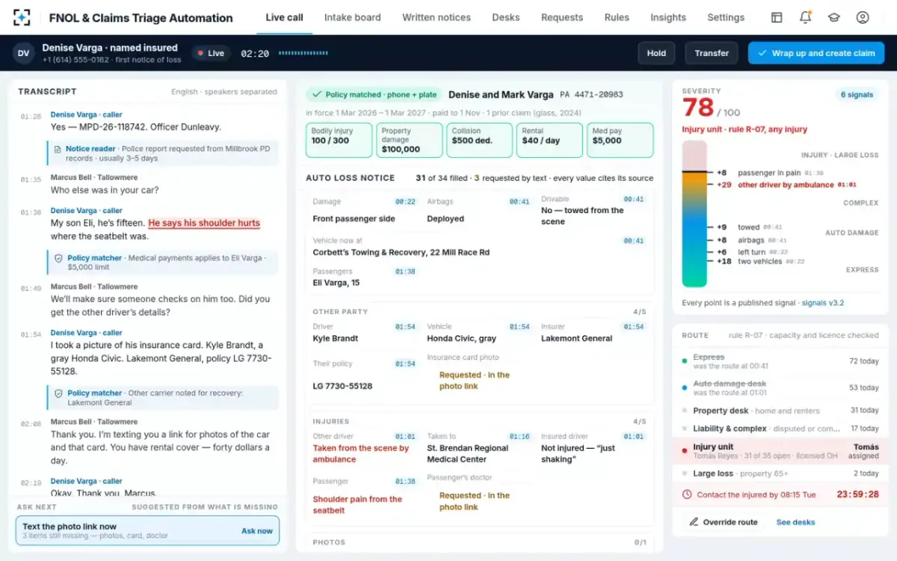Jump to 01:54 source beside Insurer
The image size is (897, 561).
(x=634, y=327)
